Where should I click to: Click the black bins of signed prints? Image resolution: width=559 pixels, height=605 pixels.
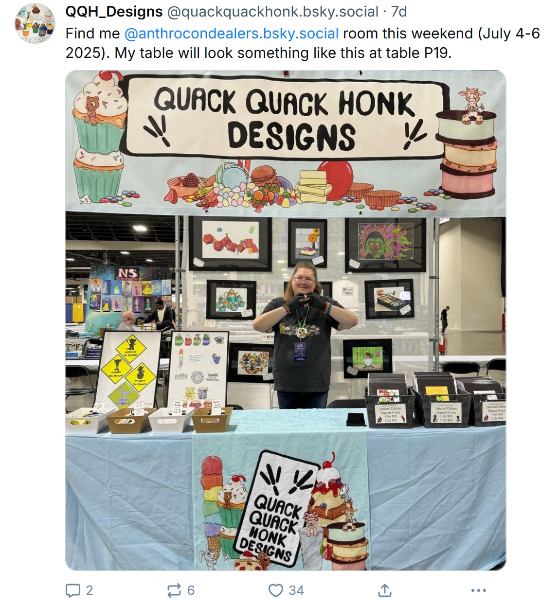435,399
